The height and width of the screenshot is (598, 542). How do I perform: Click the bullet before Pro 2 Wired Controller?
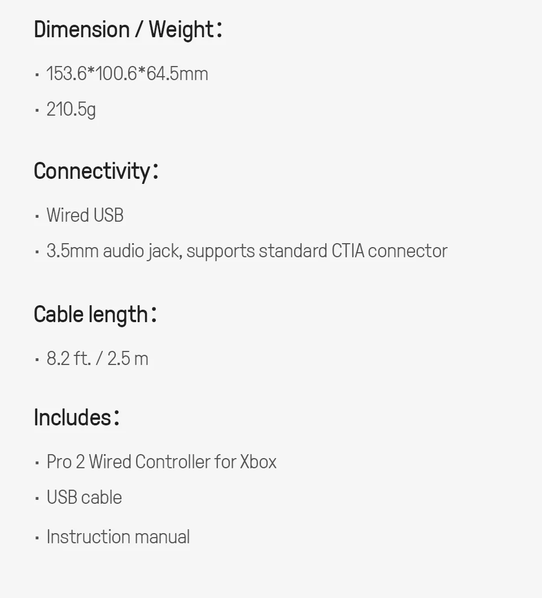[x=37, y=463]
